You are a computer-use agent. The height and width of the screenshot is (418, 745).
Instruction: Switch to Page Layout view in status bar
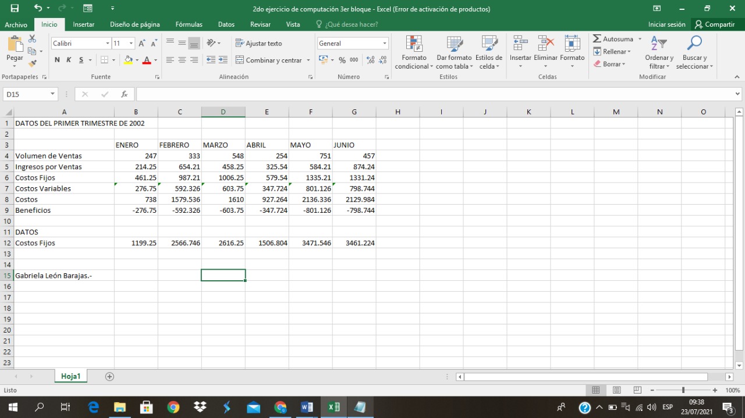(616, 390)
